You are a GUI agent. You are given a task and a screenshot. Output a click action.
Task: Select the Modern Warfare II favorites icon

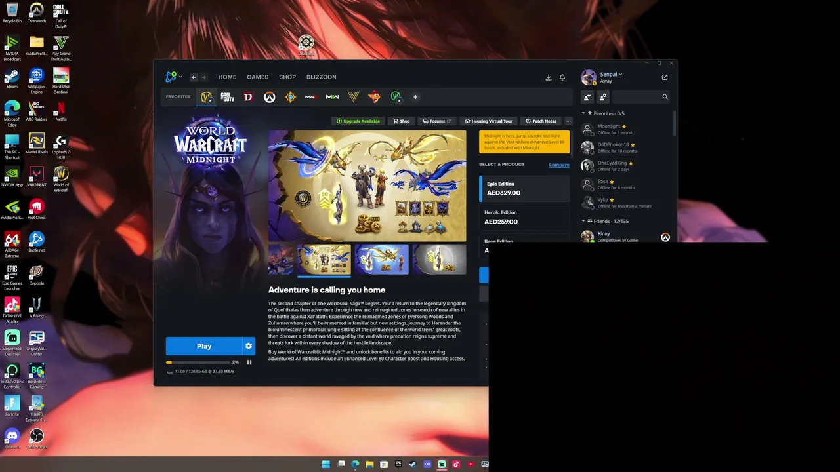[332, 97]
